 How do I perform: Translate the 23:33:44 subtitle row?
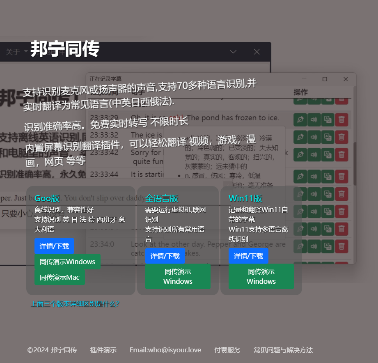[x=328, y=176]
